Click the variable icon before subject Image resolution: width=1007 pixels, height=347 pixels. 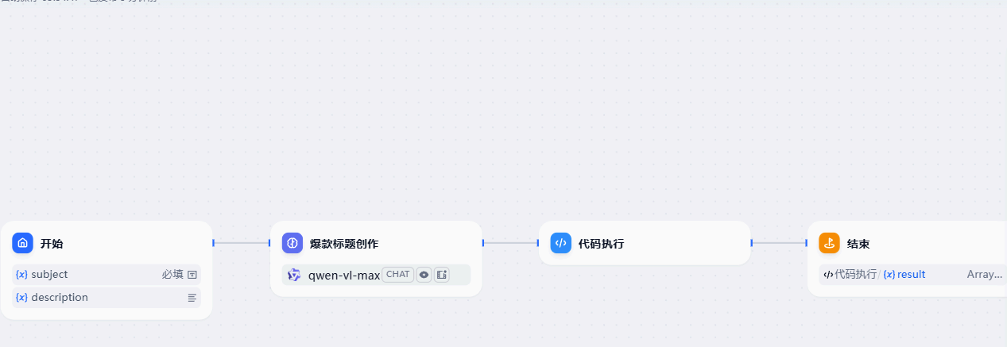[21, 275]
